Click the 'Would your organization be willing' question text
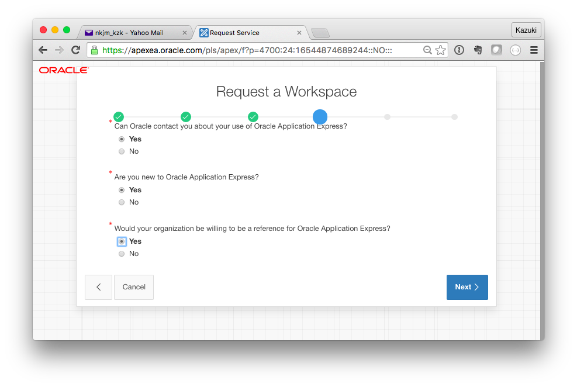The image size is (577, 387). (253, 229)
